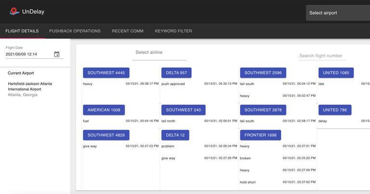Image resolution: width=370 pixels, height=194 pixels.
Task: Select the 'fuel' keyword under American 1008
Action: pyautogui.click(x=86, y=121)
